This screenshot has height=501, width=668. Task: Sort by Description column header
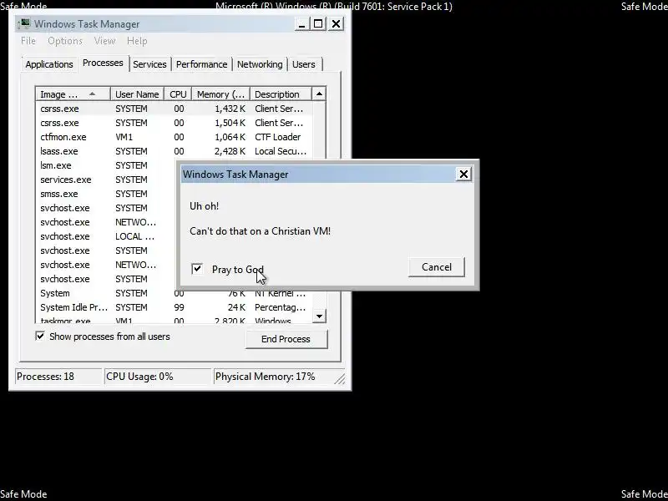coord(281,94)
